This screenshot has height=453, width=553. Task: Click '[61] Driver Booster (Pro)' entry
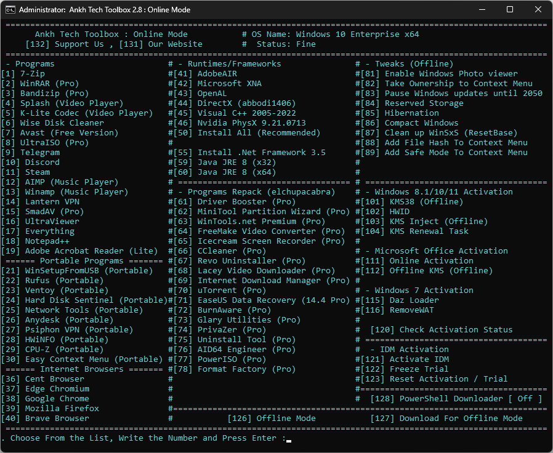pos(235,202)
